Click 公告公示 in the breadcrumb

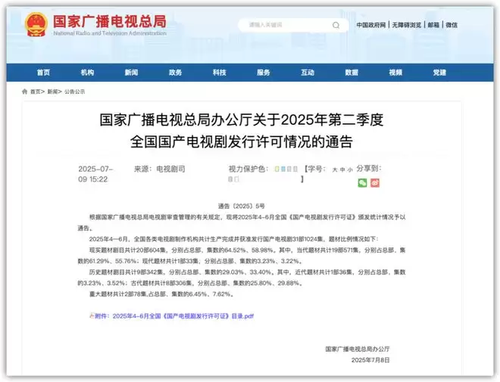click(x=74, y=91)
